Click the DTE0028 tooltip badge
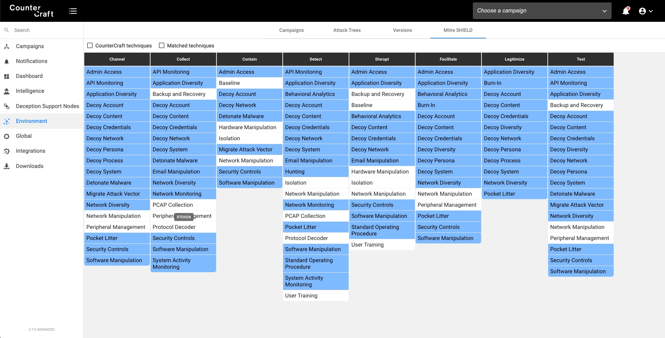Image resolution: width=665 pixels, height=338 pixels. pos(184,217)
